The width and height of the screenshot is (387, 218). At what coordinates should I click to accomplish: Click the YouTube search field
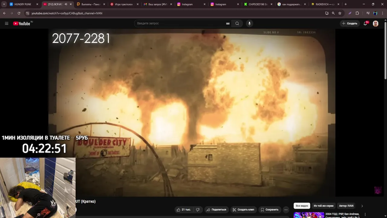(x=180, y=23)
